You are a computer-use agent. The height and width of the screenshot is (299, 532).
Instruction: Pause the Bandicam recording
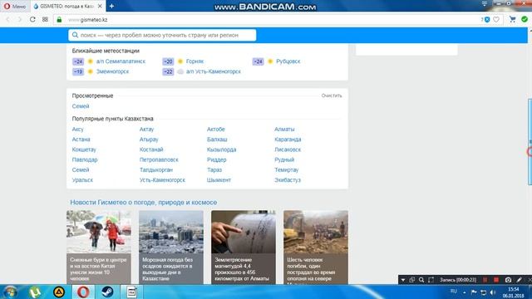coord(485,280)
